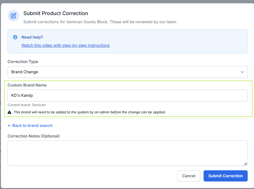
Task: Click the Correction Notes (Optional) label
Action: click(34, 136)
